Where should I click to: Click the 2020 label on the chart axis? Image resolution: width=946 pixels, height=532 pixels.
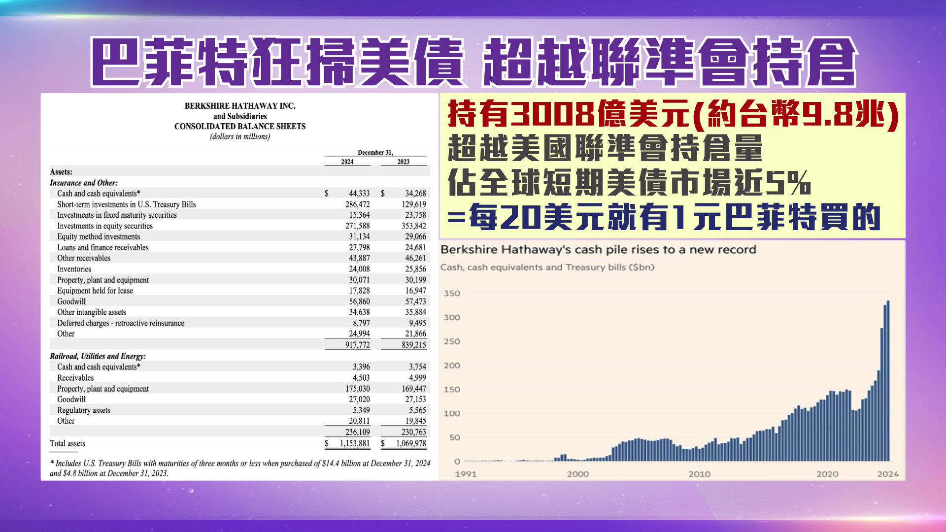pos(827,474)
